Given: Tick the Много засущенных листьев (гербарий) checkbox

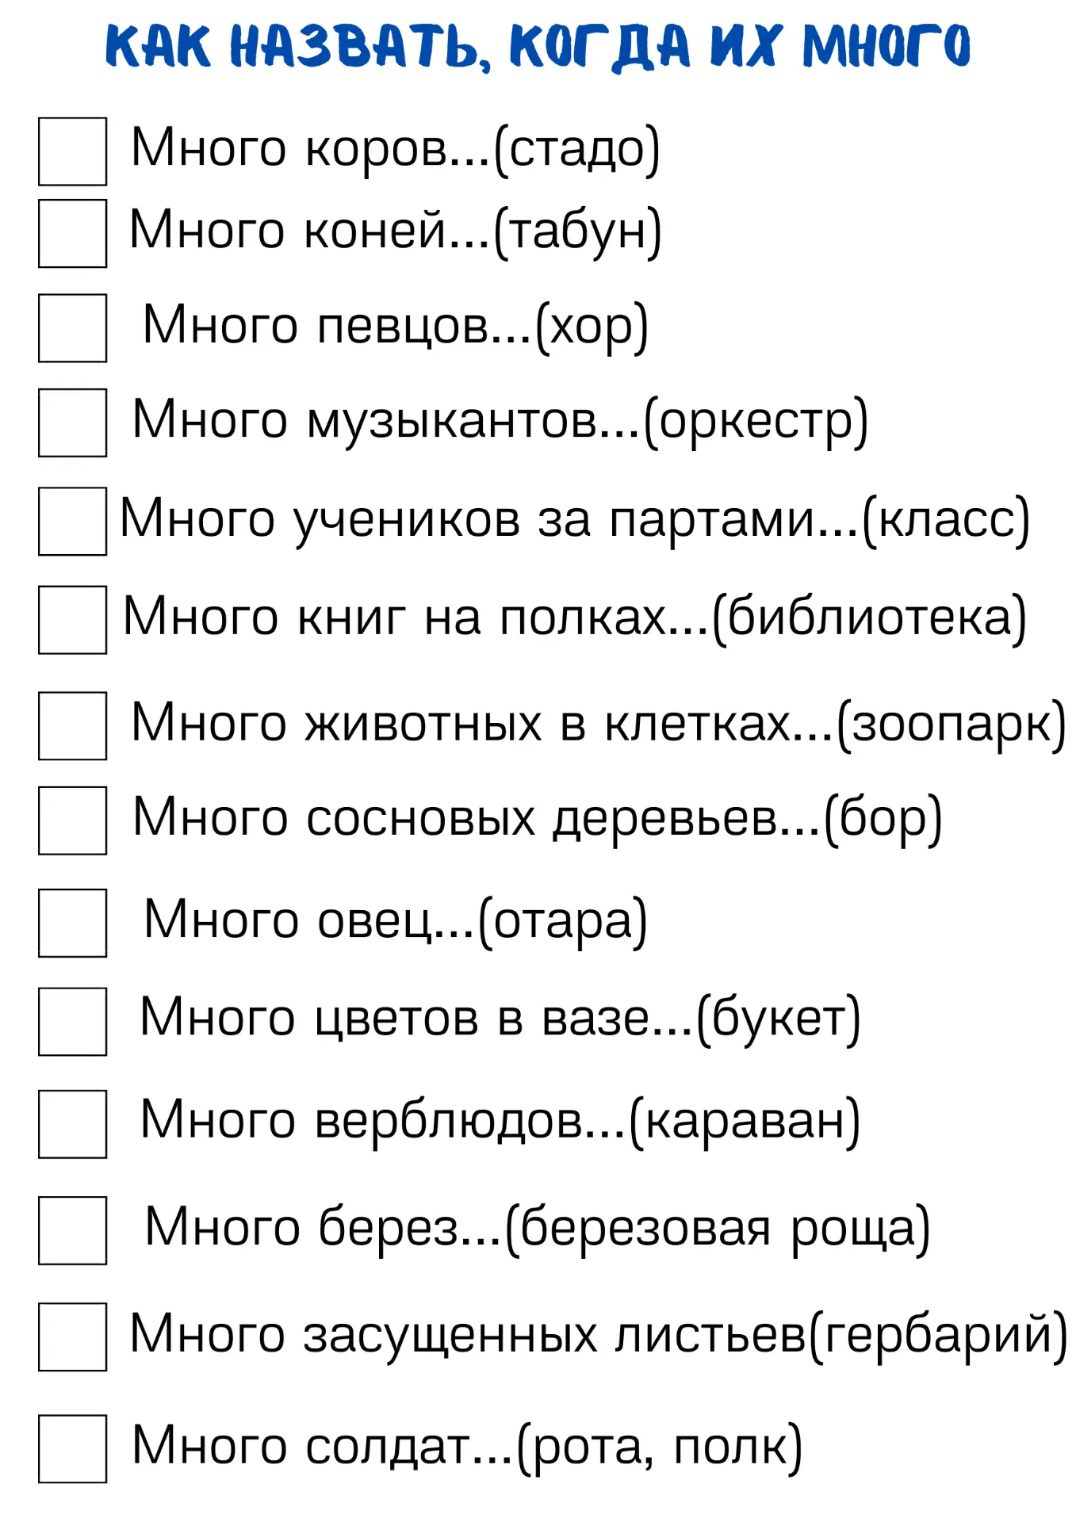Looking at the screenshot, I should pos(72,1337).
